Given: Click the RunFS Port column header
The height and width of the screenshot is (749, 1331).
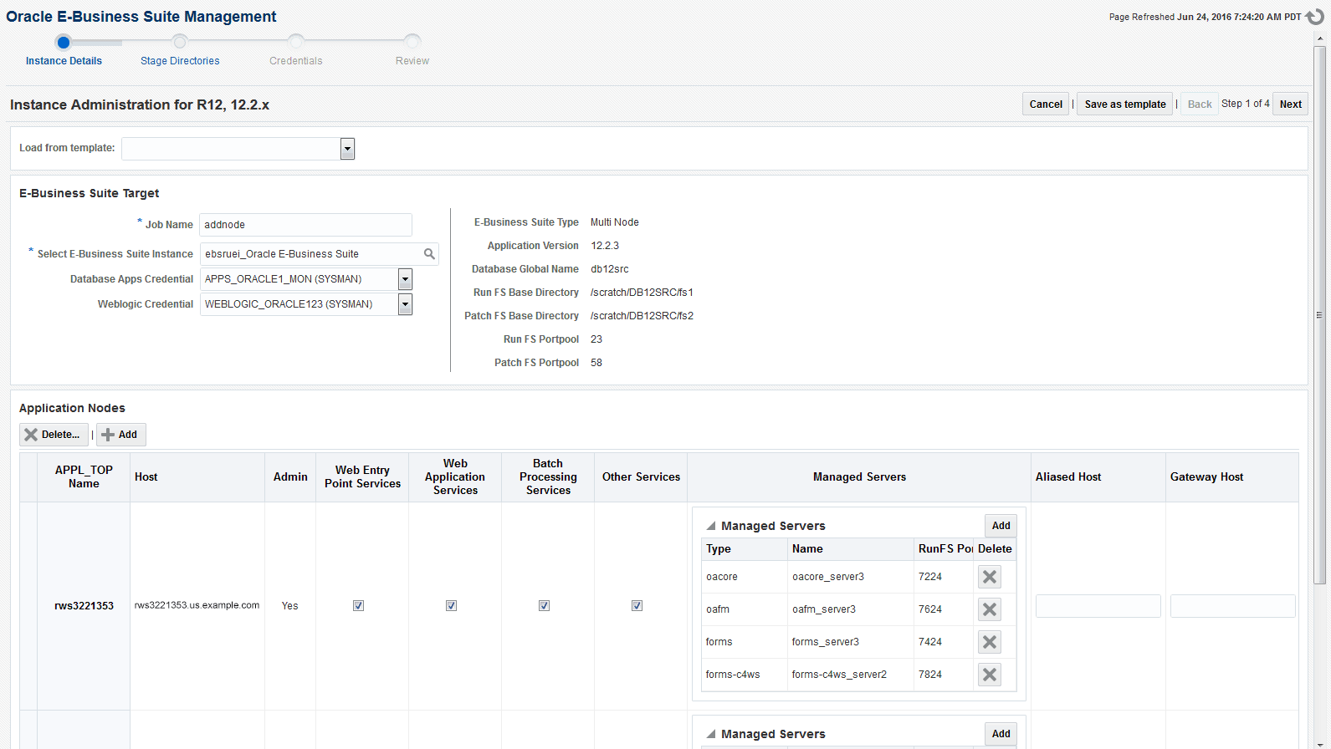Looking at the screenshot, I should (945, 549).
